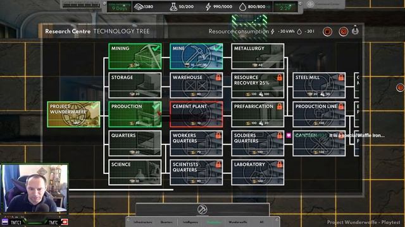The height and width of the screenshot is (227, 405).
Task: Open the highlighted Production tab in bottom bar
Action: coord(214,222)
